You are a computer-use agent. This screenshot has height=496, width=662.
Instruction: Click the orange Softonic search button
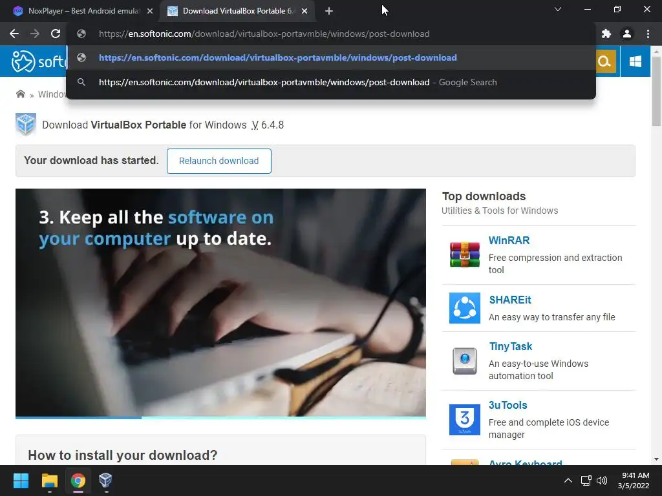point(605,61)
